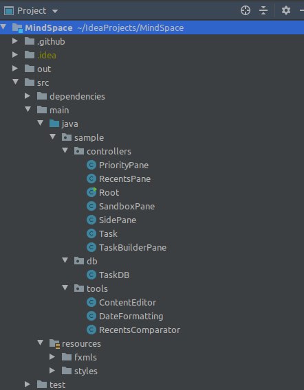Select the TaskBuilderPane file name

click(x=133, y=247)
